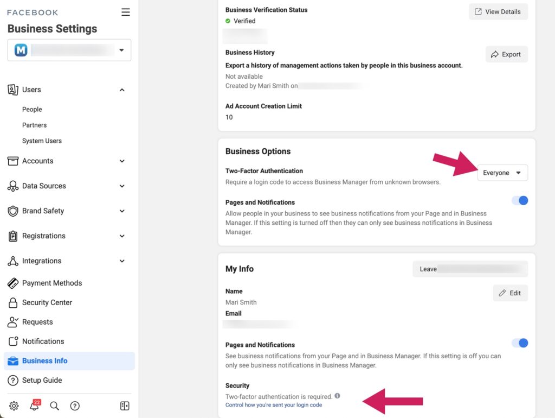Click the info icon next to two-factor required
The image size is (555, 418).
click(x=337, y=396)
